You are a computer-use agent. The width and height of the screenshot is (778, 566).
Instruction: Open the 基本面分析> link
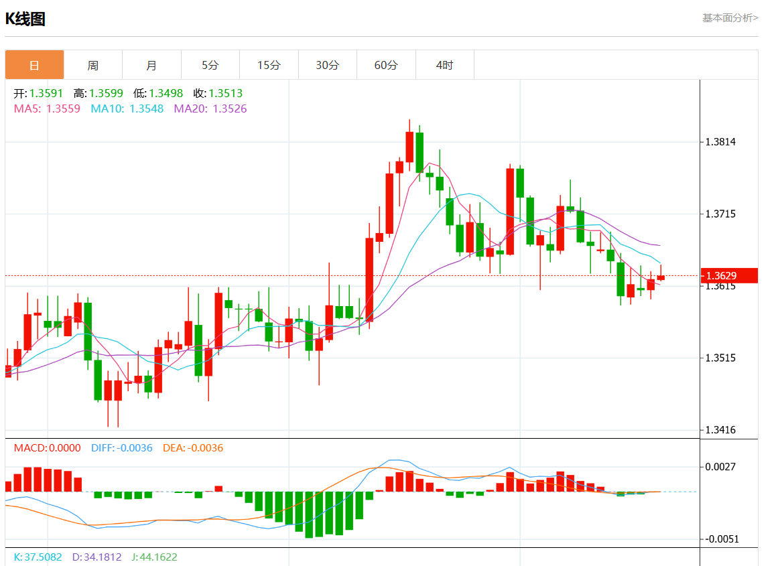point(730,18)
